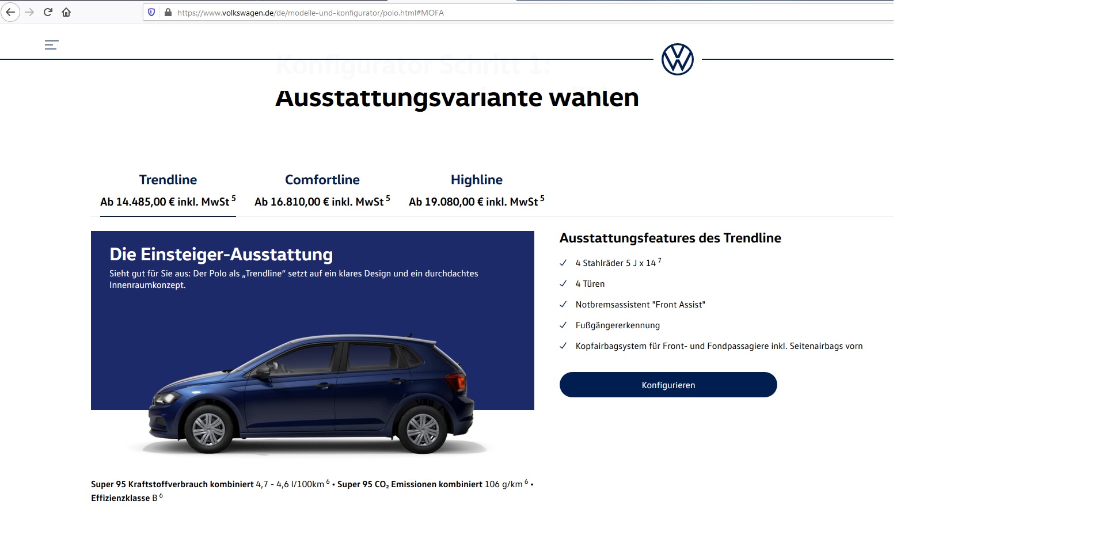Reload the page with the refresh icon
Screen dimensions: 1102x539
(x=48, y=12)
